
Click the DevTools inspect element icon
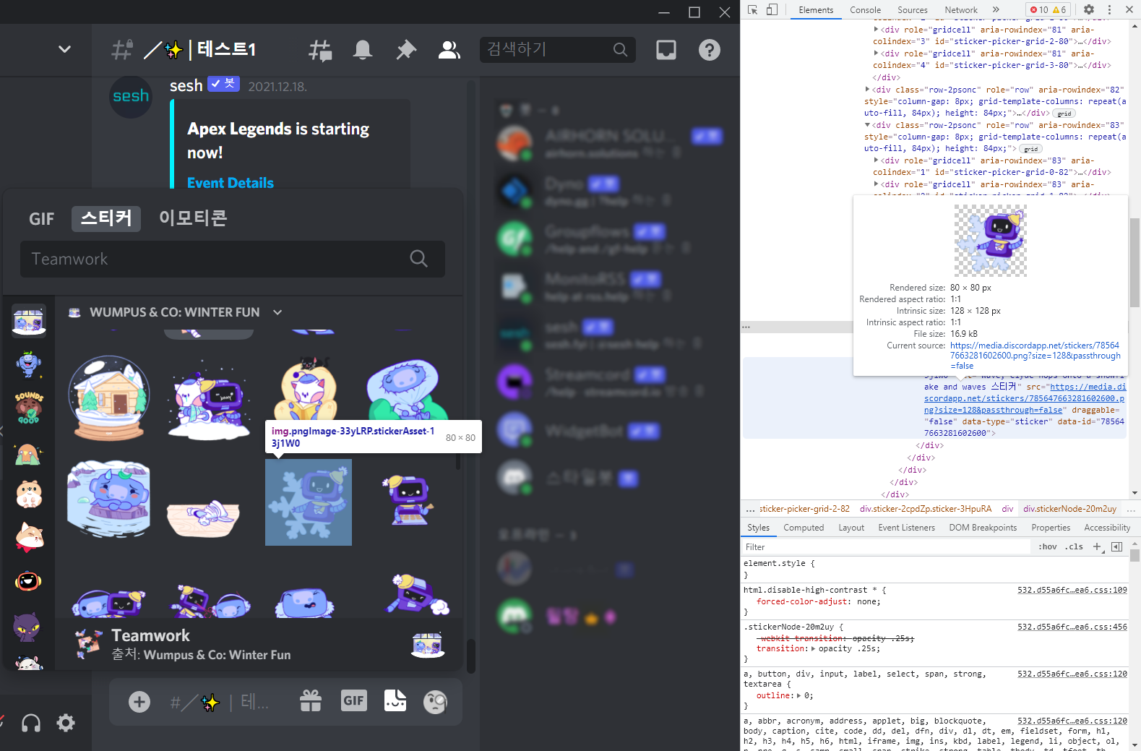click(753, 9)
